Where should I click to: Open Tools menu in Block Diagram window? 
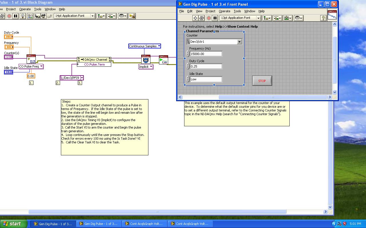pos(38,9)
